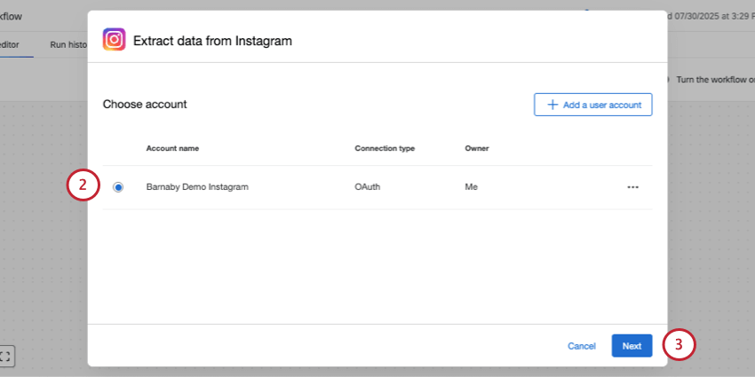Click the Barnaby Demo Instagram account name
Viewport: 755px width, 377px height.
(197, 187)
